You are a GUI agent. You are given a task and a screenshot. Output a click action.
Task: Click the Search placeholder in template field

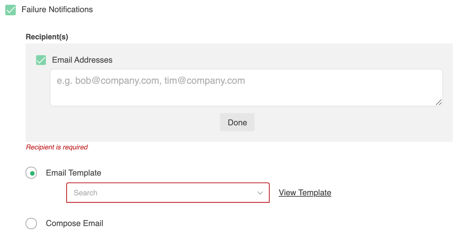pyautogui.click(x=85, y=193)
